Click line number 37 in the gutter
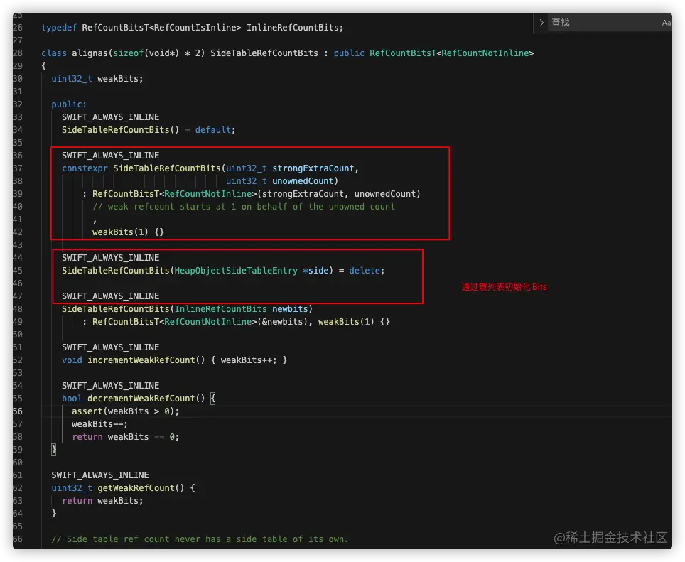This screenshot has height=562, width=685. point(18,168)
